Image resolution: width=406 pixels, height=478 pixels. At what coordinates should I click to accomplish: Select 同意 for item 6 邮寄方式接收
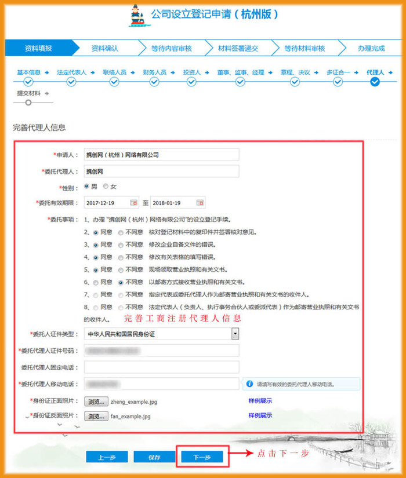[96, 282]
